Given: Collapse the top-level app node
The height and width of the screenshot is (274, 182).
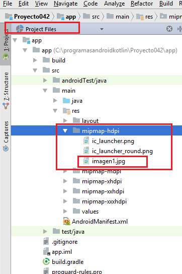Looking at the screenshot, I should pos(15,40).
